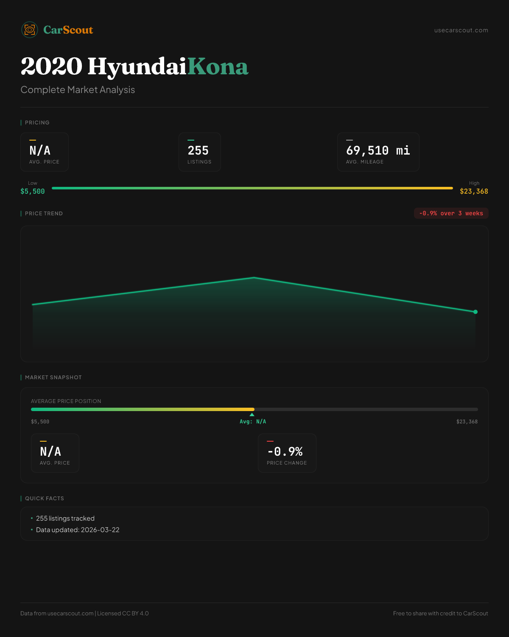509x637 pixels.
Task: Click the $5,500 low price label
Action: click(x=33, y=192)
